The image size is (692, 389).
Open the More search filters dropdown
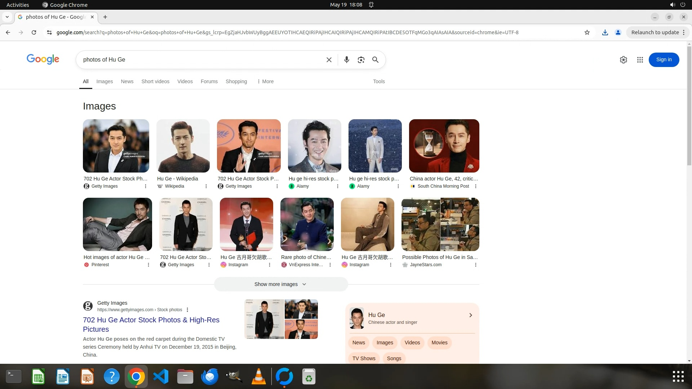coord(265,81)
